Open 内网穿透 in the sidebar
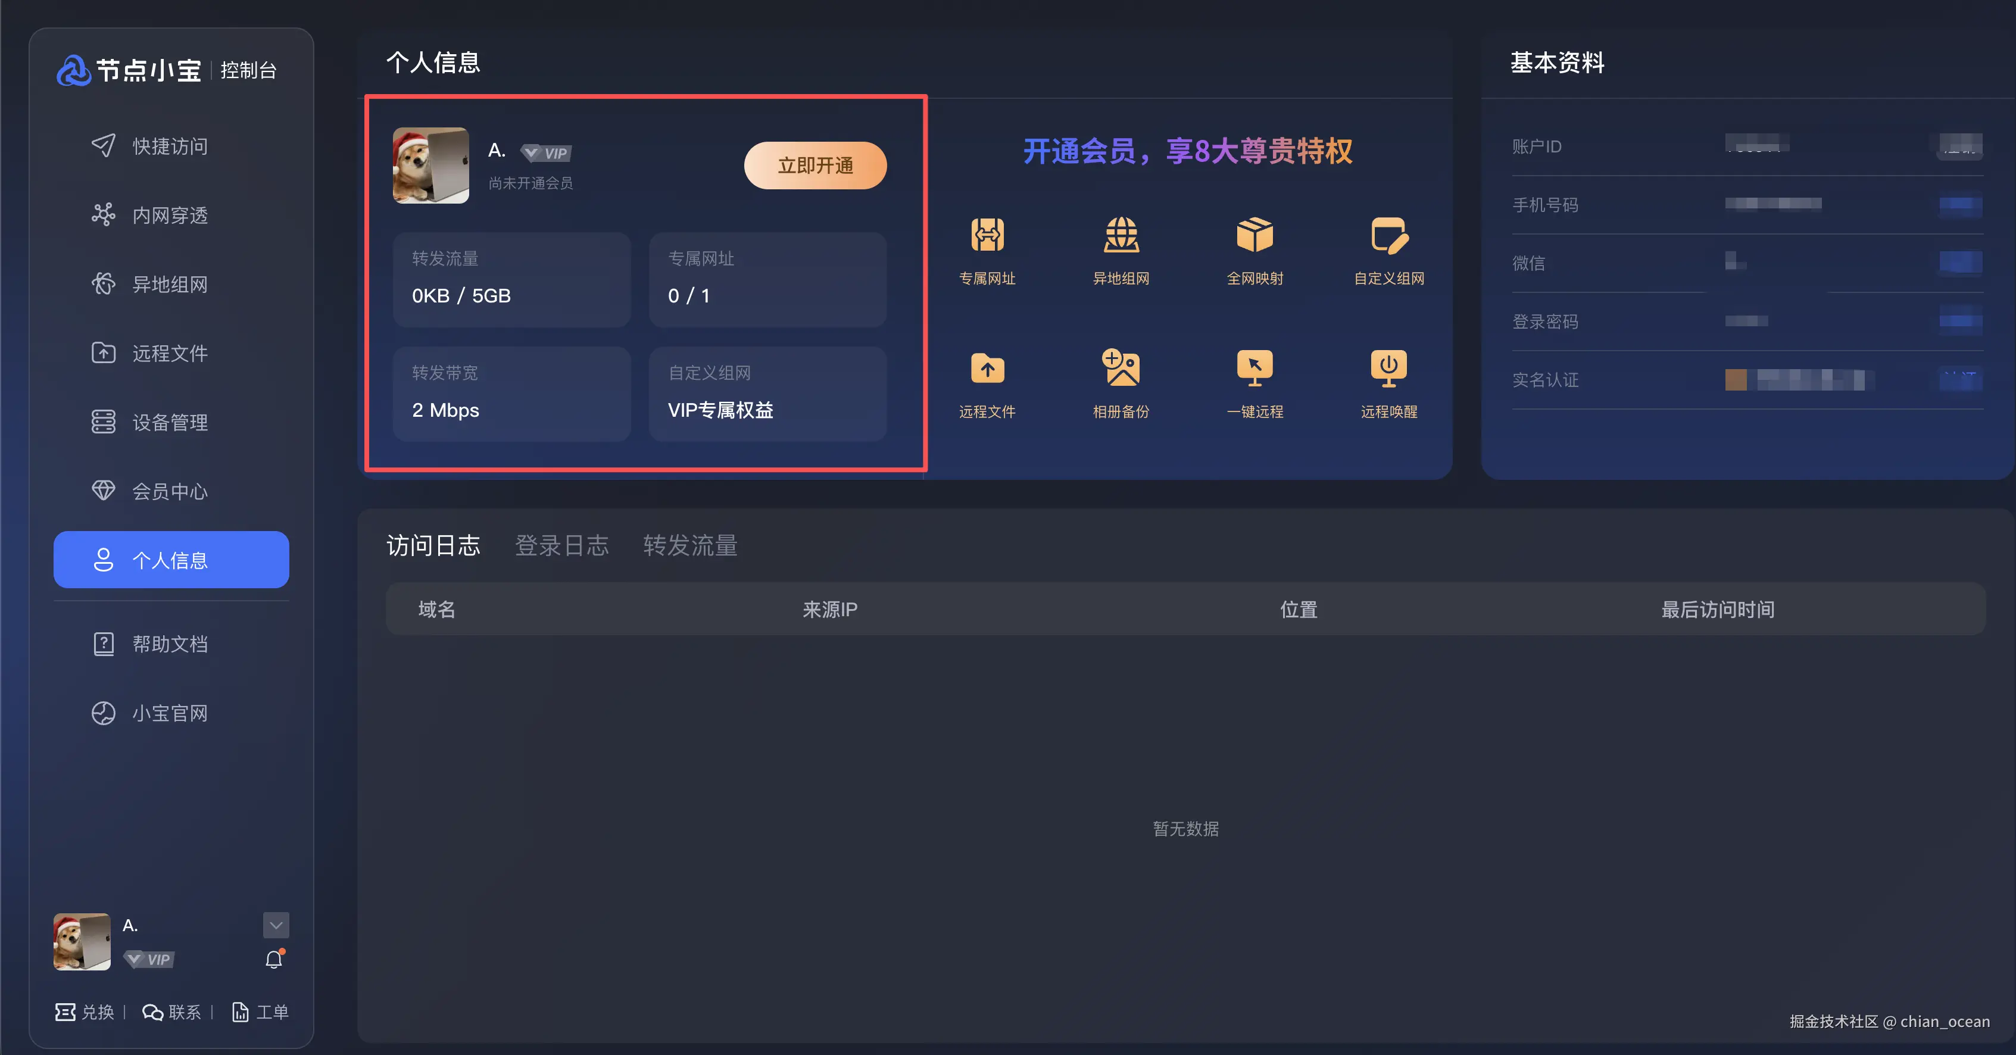 click(x=169, y=215)
